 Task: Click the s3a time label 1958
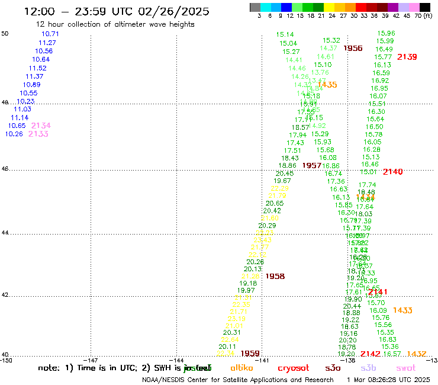point(275,276)
